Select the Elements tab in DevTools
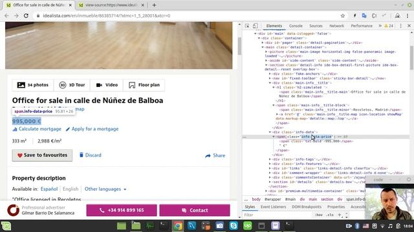The height and width of the screenshot is (232, 414). pos(274,26)
